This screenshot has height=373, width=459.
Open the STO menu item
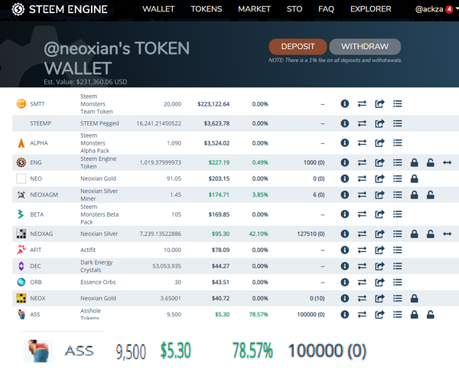point(295,9)
